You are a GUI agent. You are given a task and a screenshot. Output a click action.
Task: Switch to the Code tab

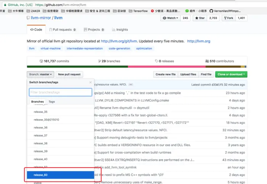[x=36, y=29]
